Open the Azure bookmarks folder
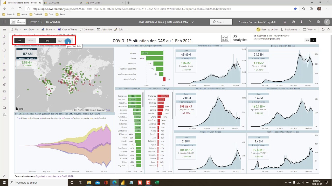332x186 pixels. point(22,14)
